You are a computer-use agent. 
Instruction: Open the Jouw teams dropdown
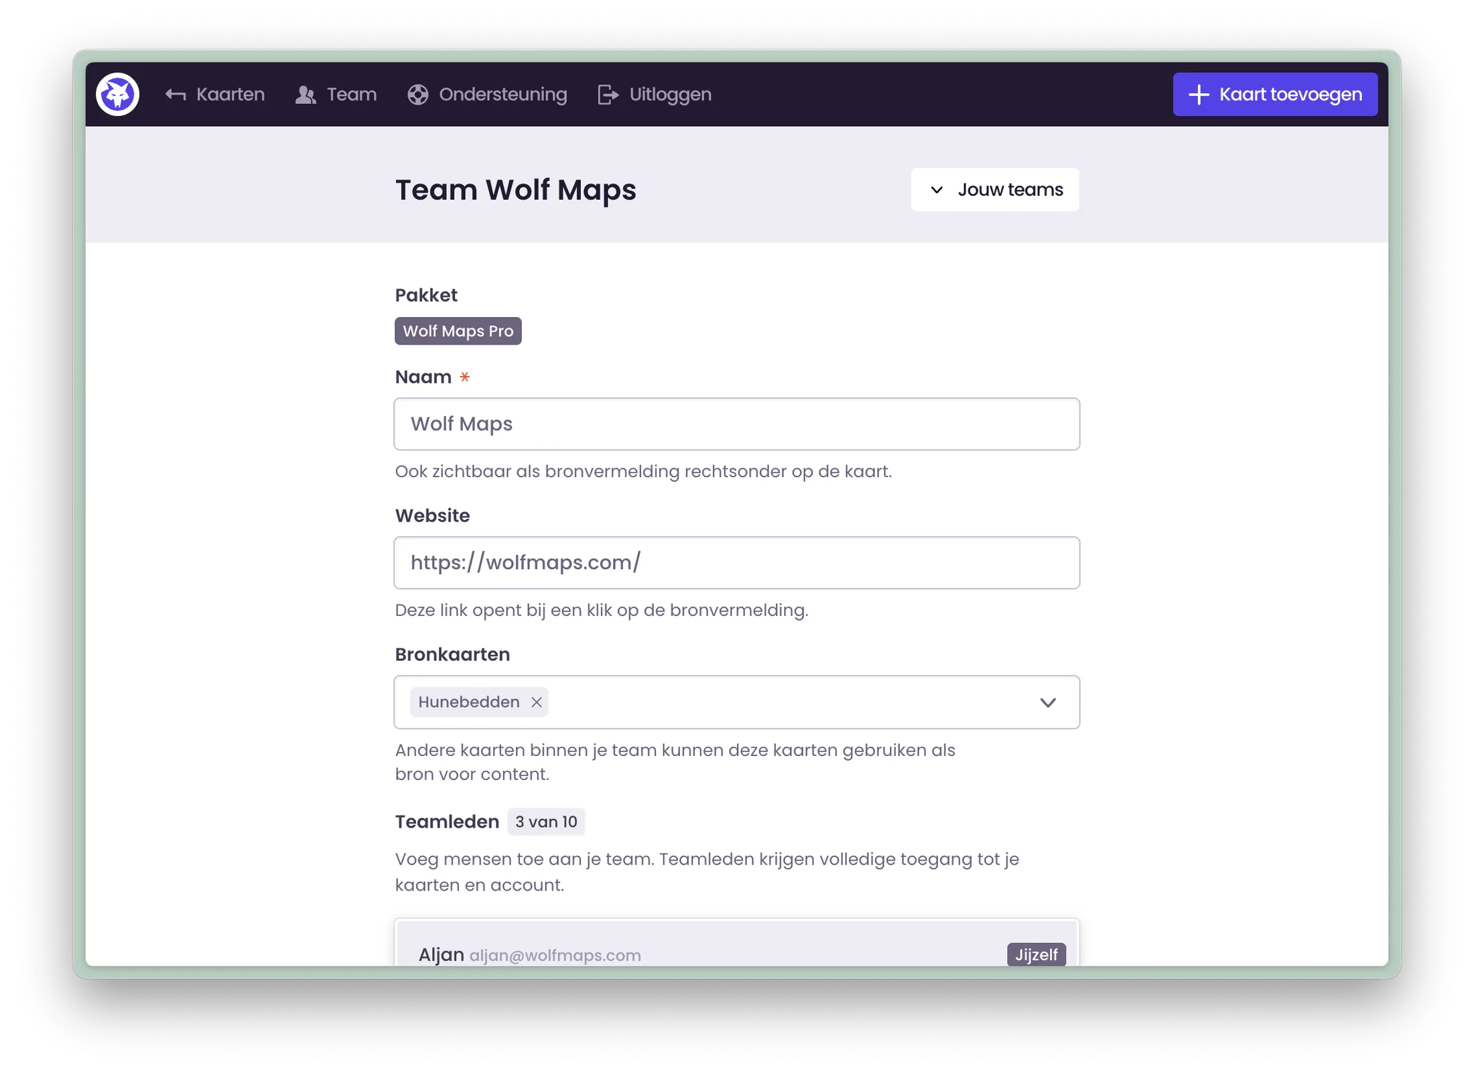(x=994, y=190)
